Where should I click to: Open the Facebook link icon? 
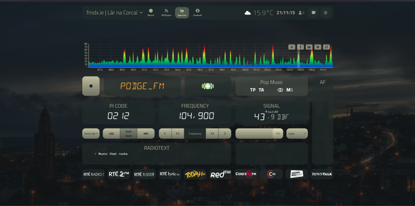click(198, 12)
